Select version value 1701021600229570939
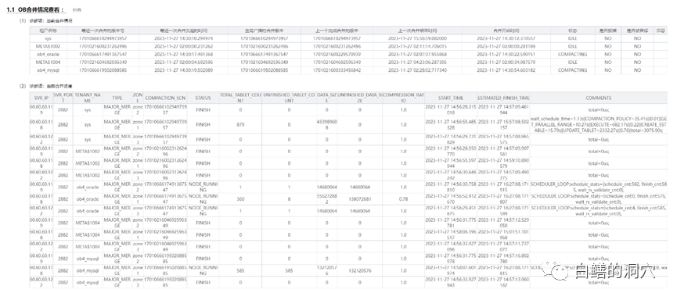Viewport: 677px width, 300px height. click(337, 55)
